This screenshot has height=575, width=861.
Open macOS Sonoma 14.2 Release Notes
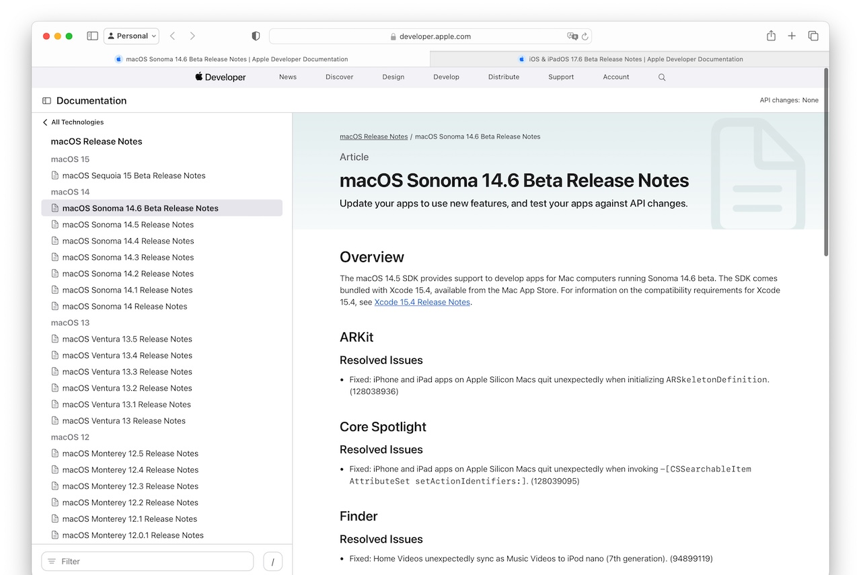128,274
